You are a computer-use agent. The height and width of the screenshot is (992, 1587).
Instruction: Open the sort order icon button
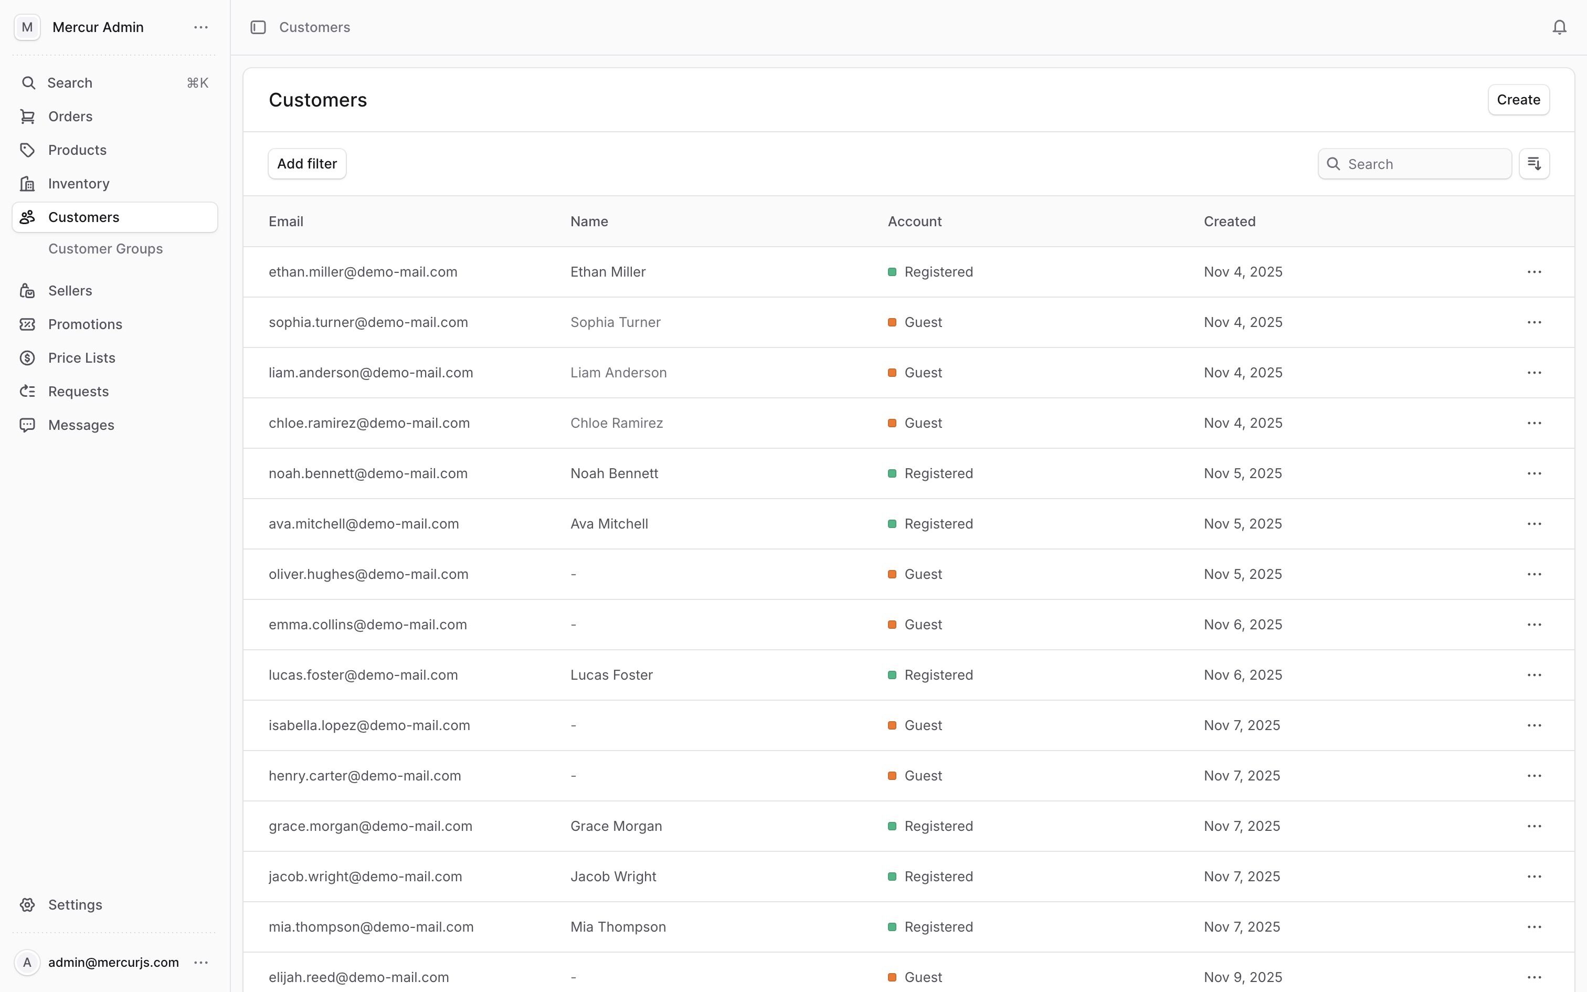(1534, 163)
